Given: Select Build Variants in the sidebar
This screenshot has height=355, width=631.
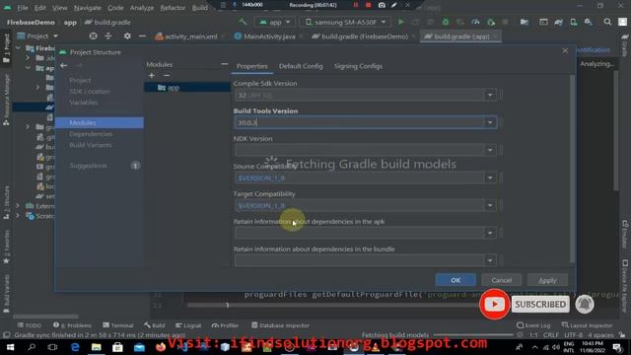Looking at the screenshot, I should (91, 145).
